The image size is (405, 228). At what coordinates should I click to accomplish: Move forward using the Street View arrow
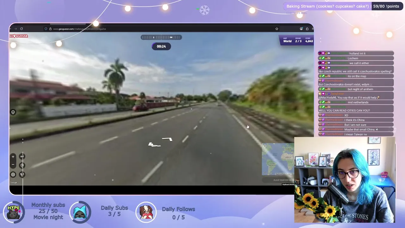(x=167, y=139)
